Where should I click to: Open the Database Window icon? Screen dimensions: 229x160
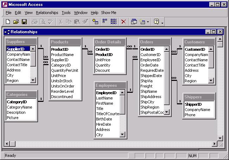(x=134, y=22)
